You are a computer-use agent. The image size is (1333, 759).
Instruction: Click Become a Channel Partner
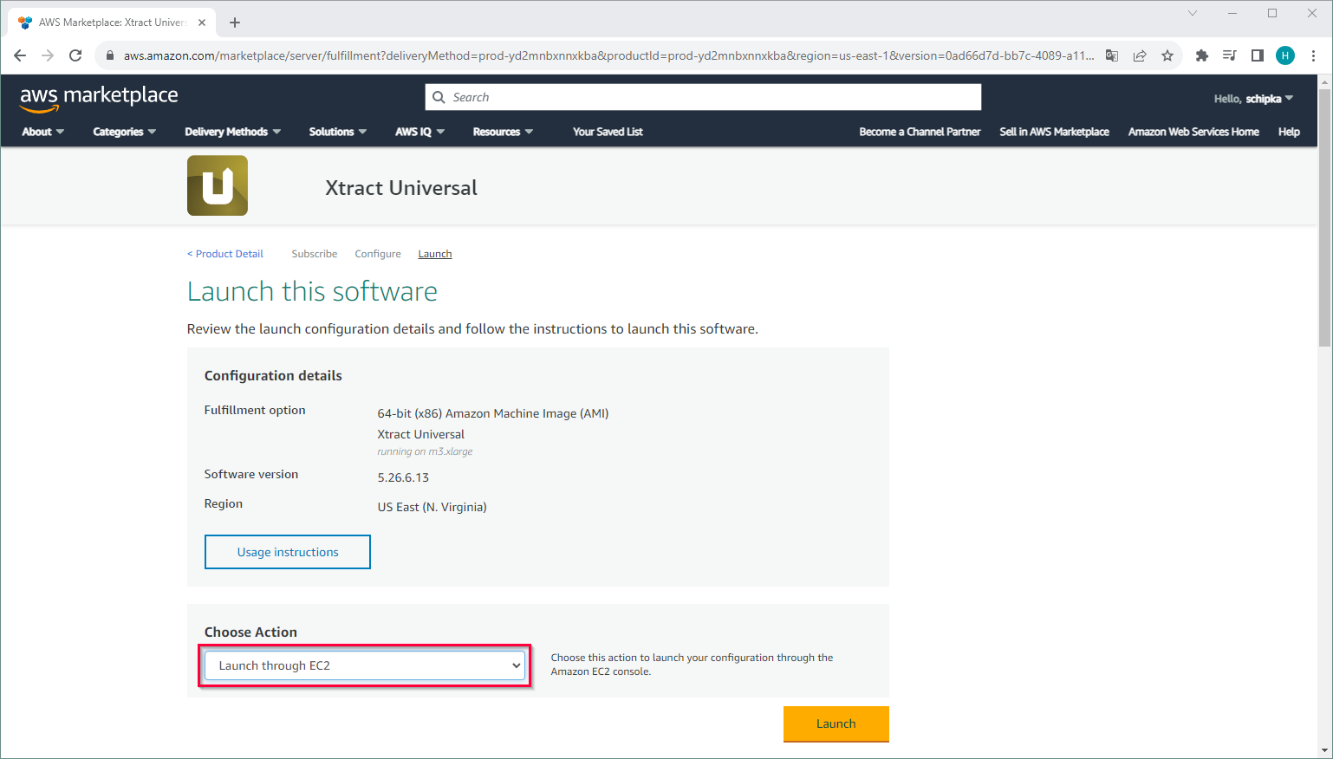coord(920,132)
